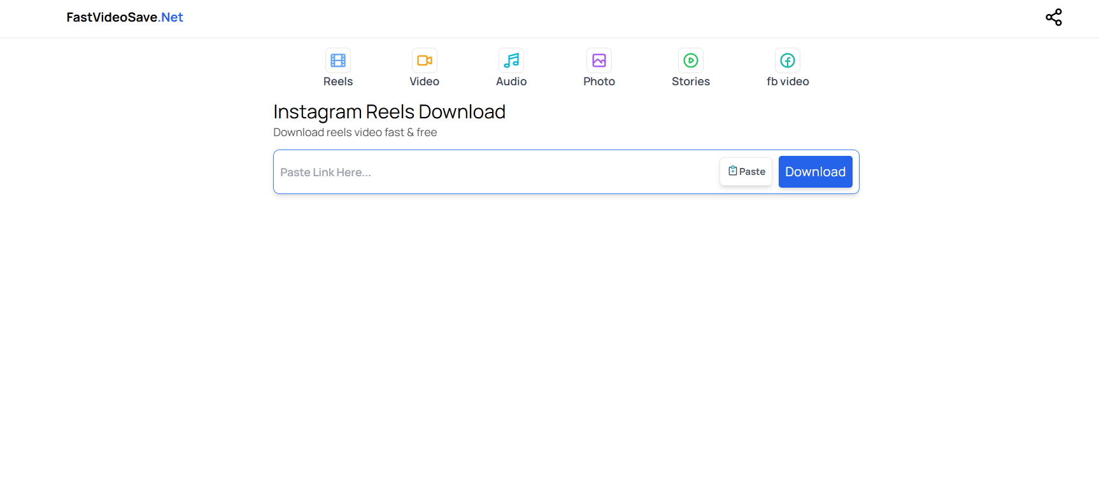The height and width of the screenshot is (493, 1099).
Task: Select the purple Photo image icon
Action: tap(599, 60)
